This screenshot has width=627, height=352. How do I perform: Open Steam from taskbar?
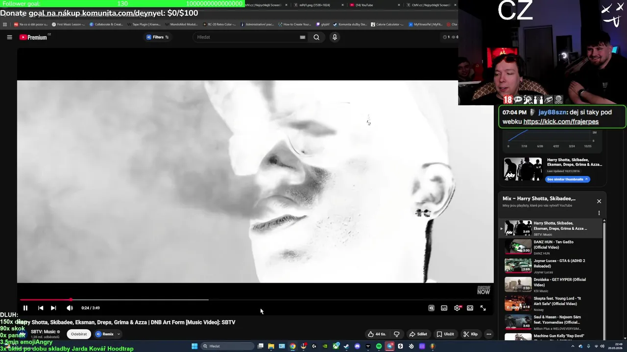(x=346, y=346)
